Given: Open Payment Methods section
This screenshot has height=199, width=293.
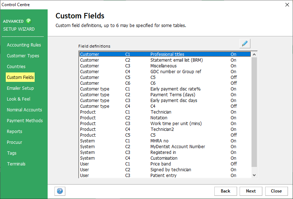Looking at the screenshot, I should point(25,121).
